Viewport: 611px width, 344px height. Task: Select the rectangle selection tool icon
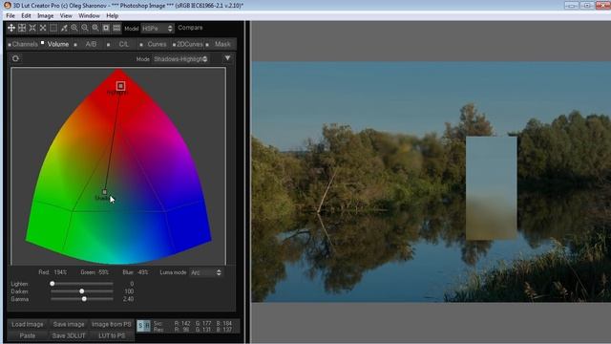[53, 28]
